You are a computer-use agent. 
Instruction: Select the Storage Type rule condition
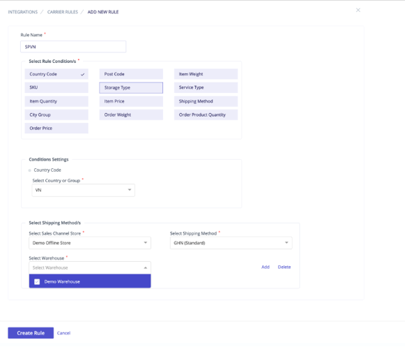[131, 88]
